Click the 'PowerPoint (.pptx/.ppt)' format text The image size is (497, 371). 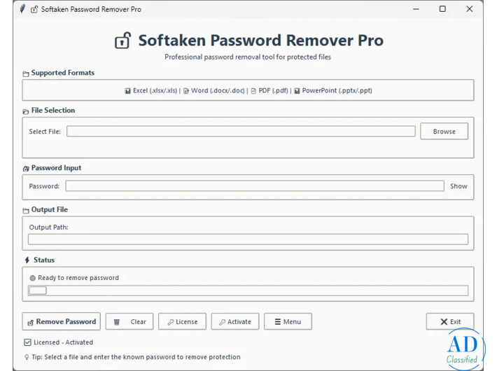337,91
